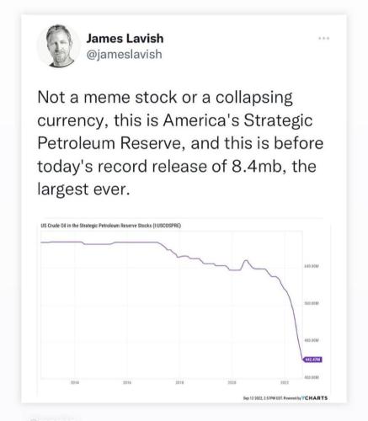Click the second y-axis label from the top

pyautogui.click(x=312, y=303)
